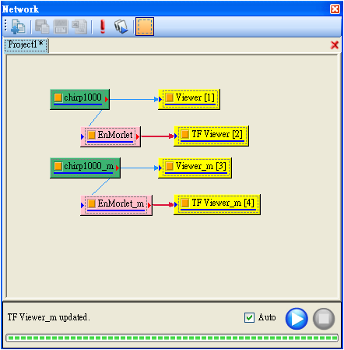Select the TF Viewer_m [4] node

coord(217,204)
